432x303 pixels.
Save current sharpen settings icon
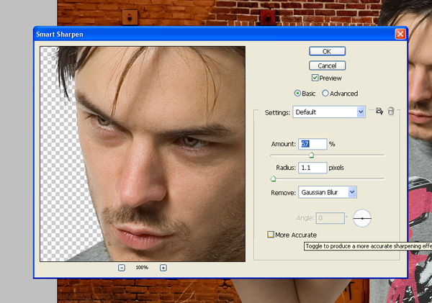[379, 112]
